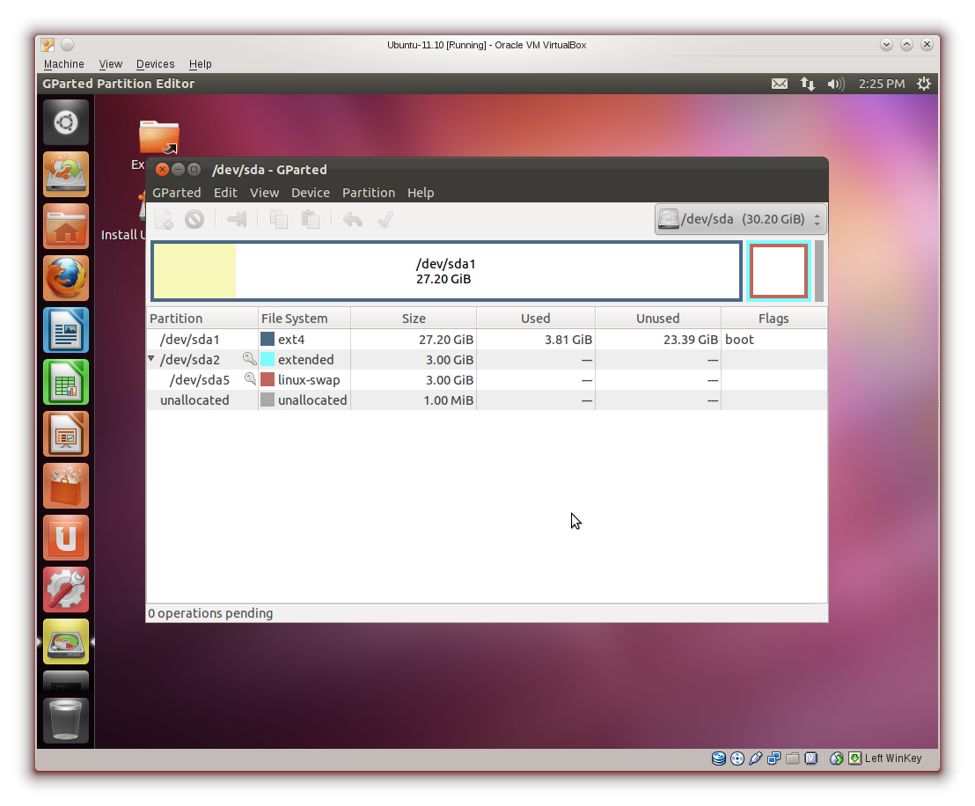Click the linux-swap red color swatch
Viewport: 975px width, 806px height.
[x=268, y=379]
